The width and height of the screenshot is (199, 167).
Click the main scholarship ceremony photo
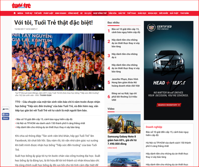[58, 62]
